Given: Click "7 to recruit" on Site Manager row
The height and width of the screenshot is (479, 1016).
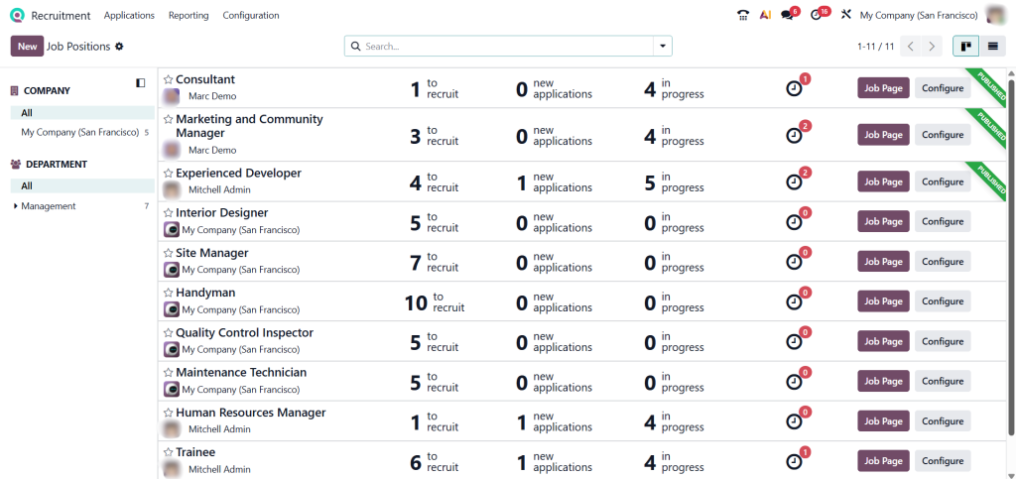Looking at the screenshot, I should pos(435,262).
